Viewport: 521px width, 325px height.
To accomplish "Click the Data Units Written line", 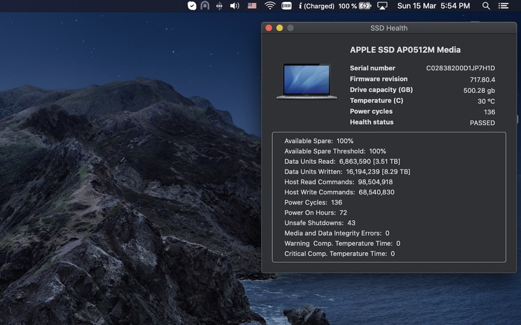I will point(347,172).
